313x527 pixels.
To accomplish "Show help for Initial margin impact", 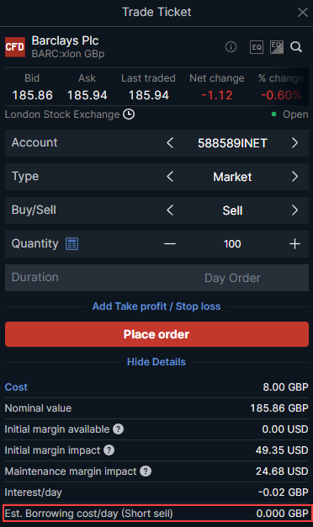I will click(x=109, y=450).
